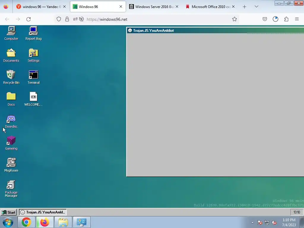Open site permissions icon in address bar
Viewport: 304px width, 228px height.
pos(75,19)
